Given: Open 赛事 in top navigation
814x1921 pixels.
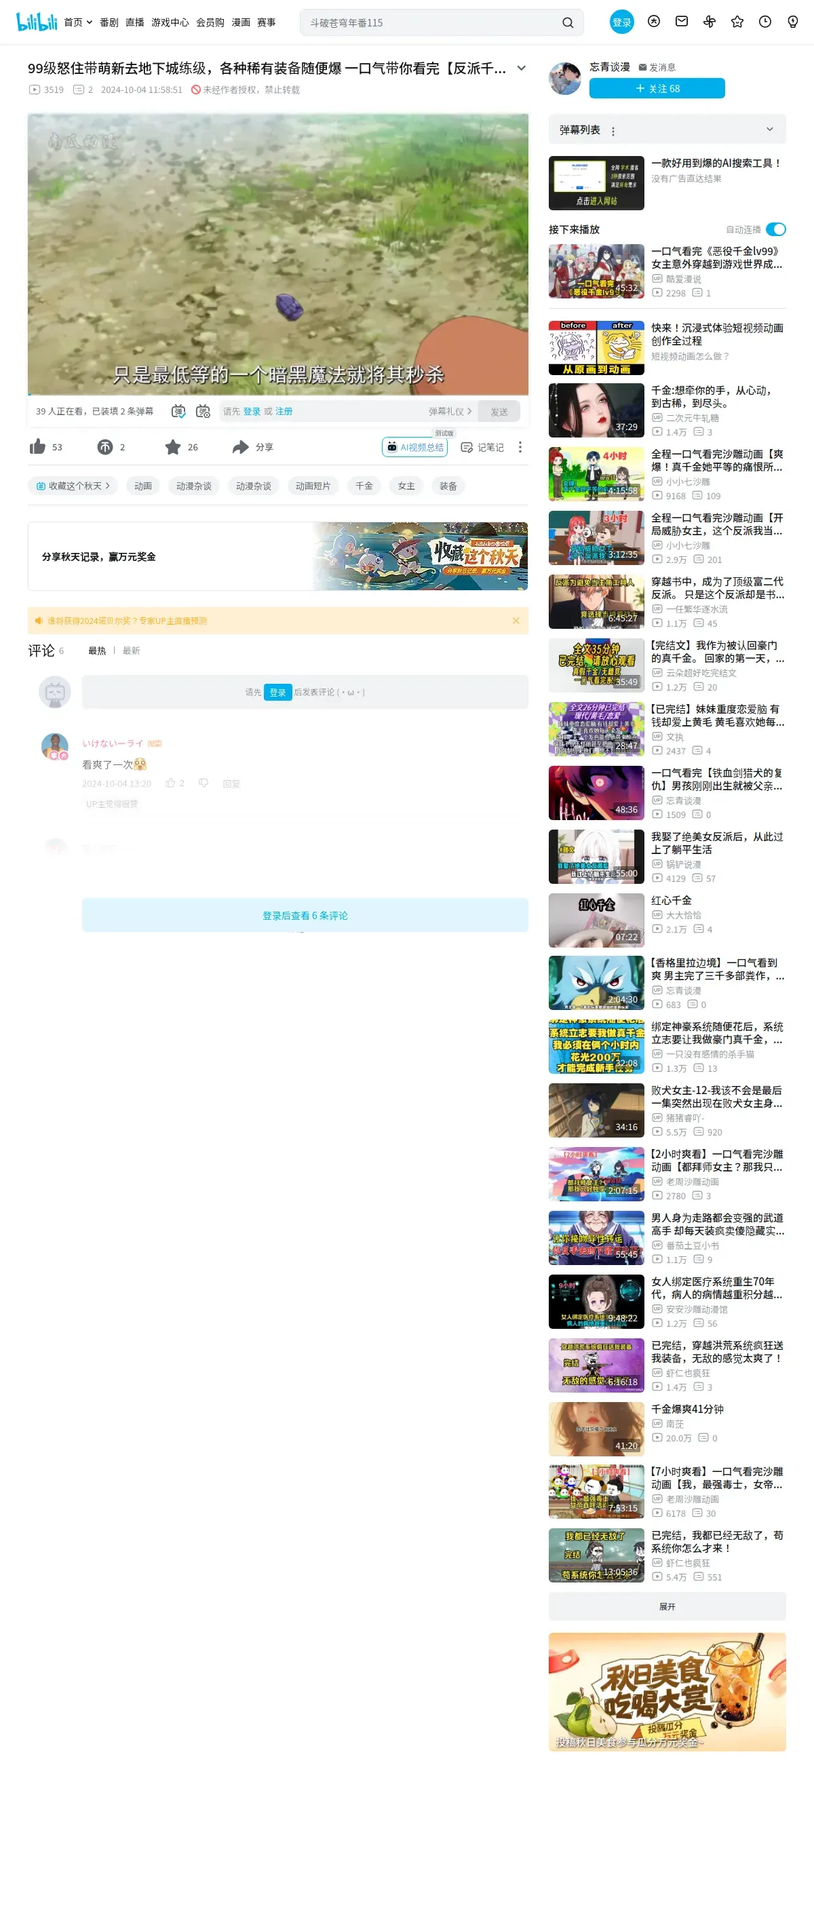Looking at the screenshot, I should pyautogui.click(x=266, y=22).
